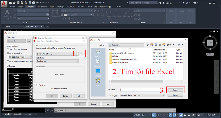The height and width of the screenshot is (118, 221).
Task: Toggle Preview checkbox in Insert Table dialog
Action: (x=8, y=66)
